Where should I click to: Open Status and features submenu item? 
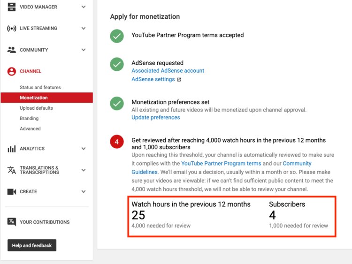[40, 88]
